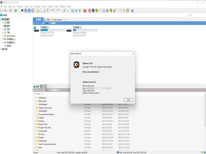
Task: Open the Hotlist @ icon in toolbar
Action: 26,11
